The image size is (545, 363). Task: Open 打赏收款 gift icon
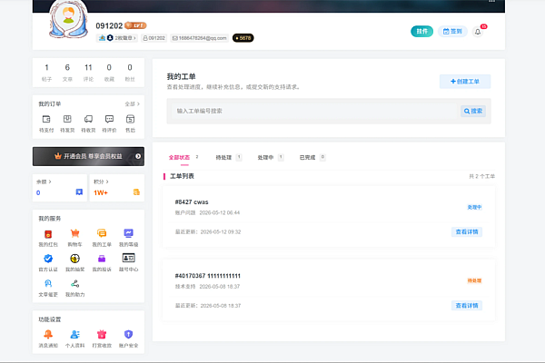click(102, 334)
